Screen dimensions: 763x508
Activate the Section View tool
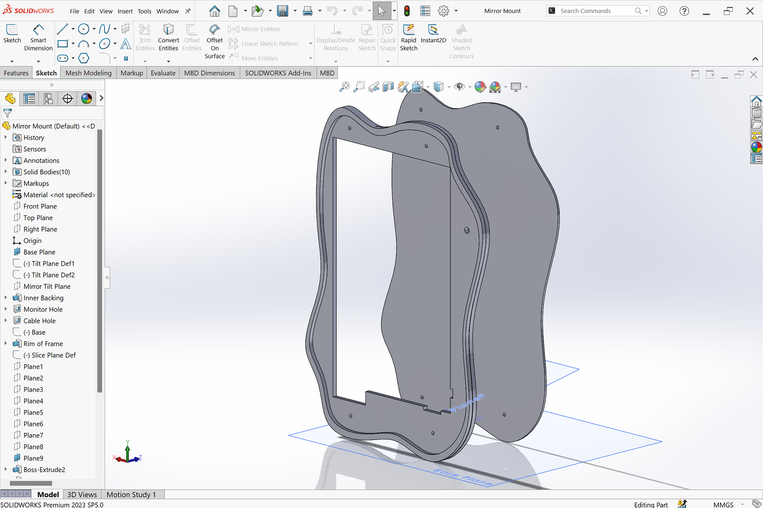[x=388, y=87]
